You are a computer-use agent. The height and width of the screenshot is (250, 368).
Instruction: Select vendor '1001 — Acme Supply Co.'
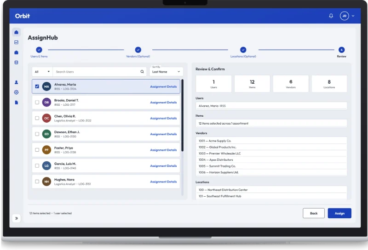pyautogui.click(x=271, y=141)
